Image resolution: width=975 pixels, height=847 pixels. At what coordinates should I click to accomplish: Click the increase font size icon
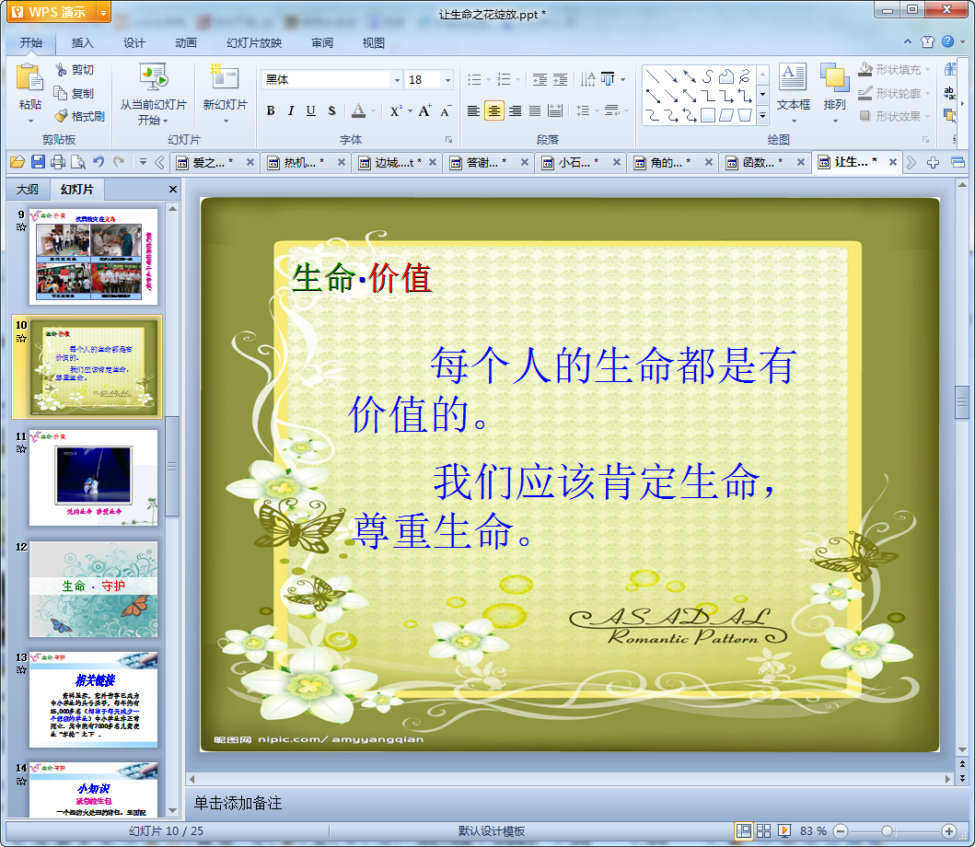424,110
